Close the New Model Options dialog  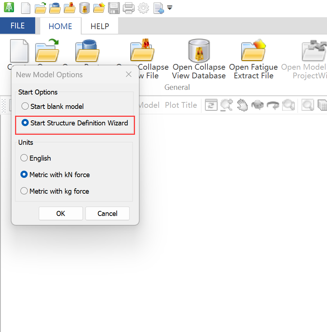tap(129, 75)
